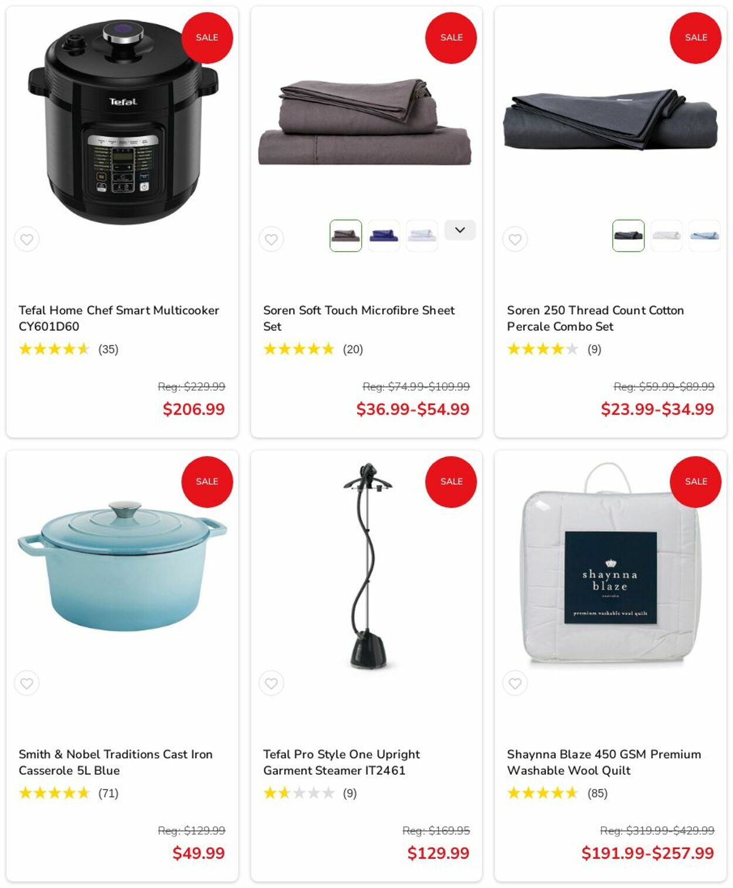Open Shaynna Blaze 450 GSM Wool Quilt link
The image size is (733, 888).
click(604, 762)
